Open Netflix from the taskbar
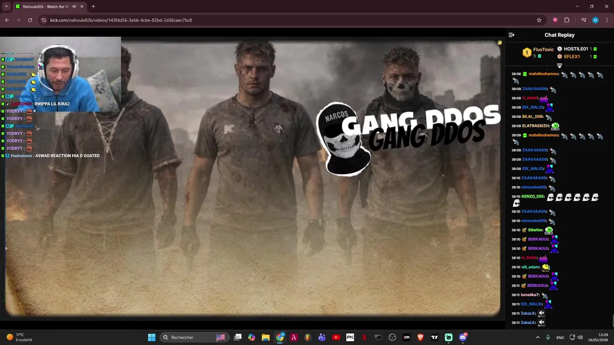Screen dimensions: 614x345 tap(364, 337)
